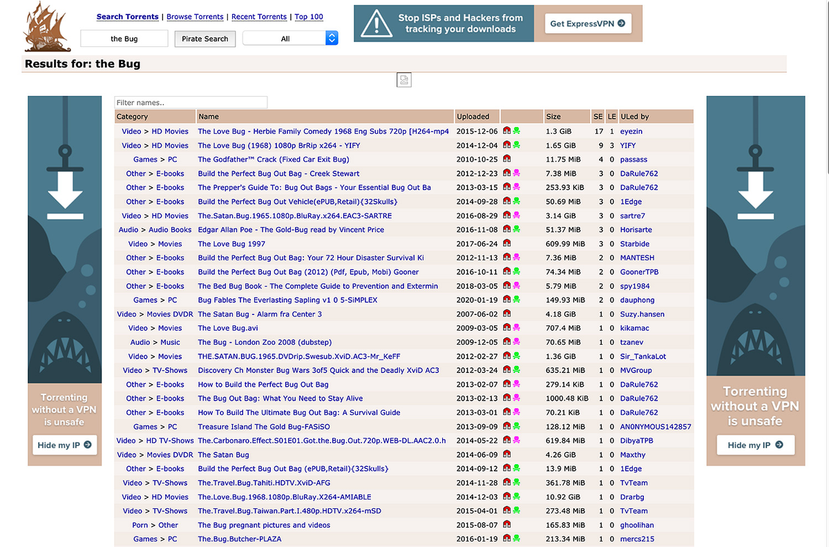Image resolution: width=829 pixels, height=547 pixels.
Task: Sort results by Category column header
Action: [x=132, y=117]
